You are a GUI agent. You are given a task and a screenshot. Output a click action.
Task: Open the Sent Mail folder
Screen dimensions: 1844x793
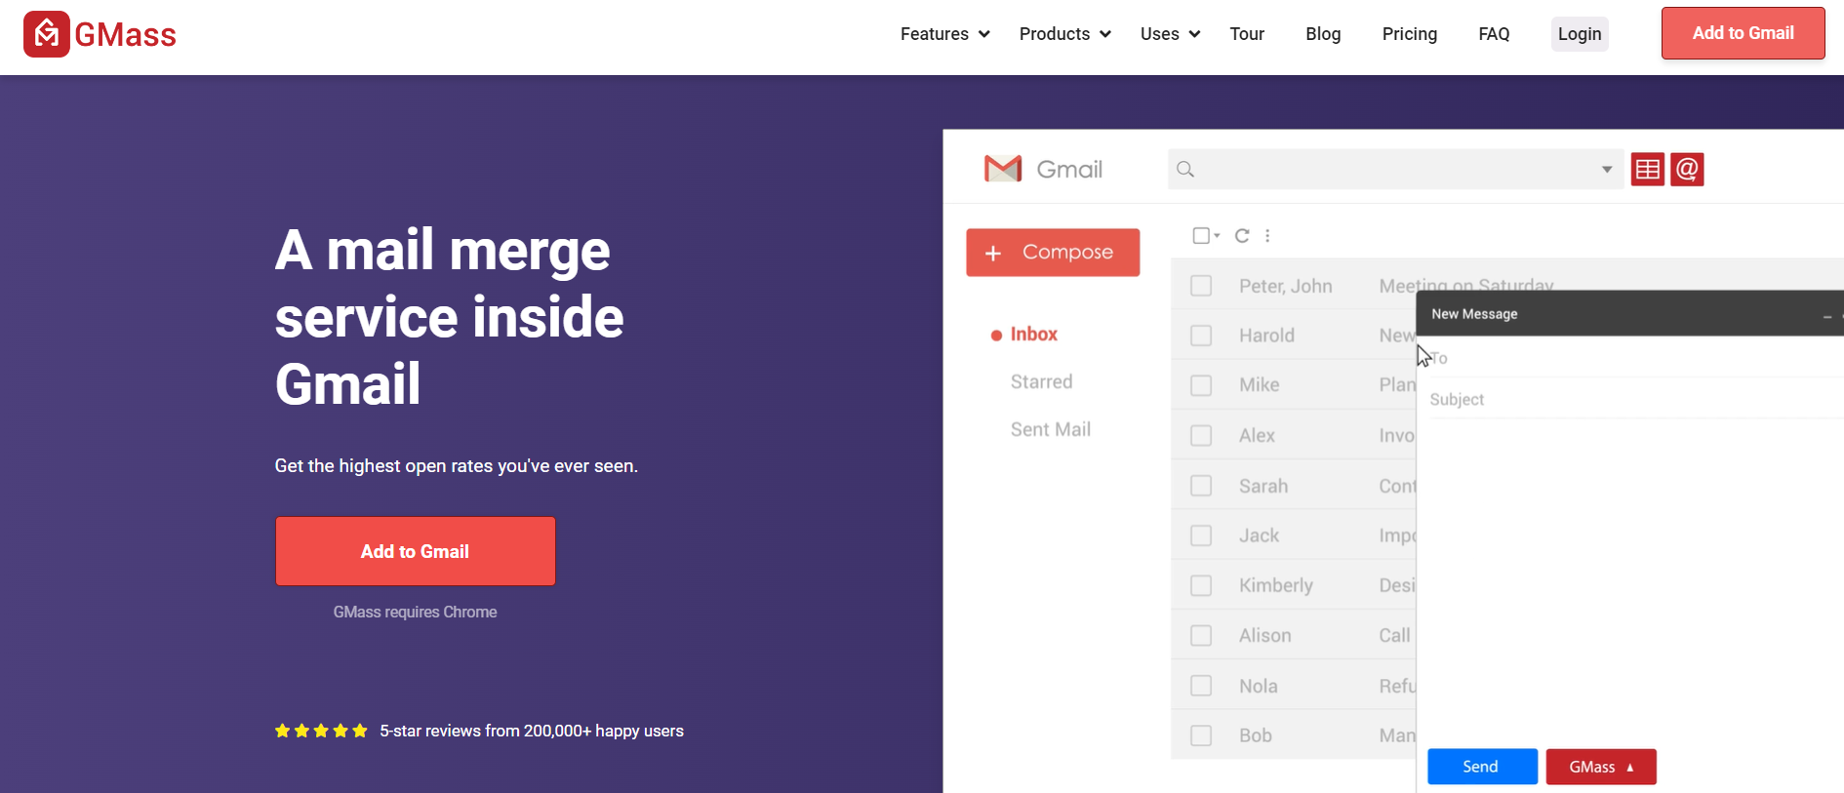click(x=1050, y=430)
